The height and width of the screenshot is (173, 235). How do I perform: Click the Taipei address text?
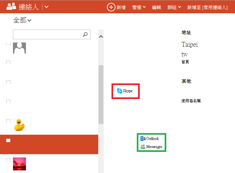[x=190, y=44]
